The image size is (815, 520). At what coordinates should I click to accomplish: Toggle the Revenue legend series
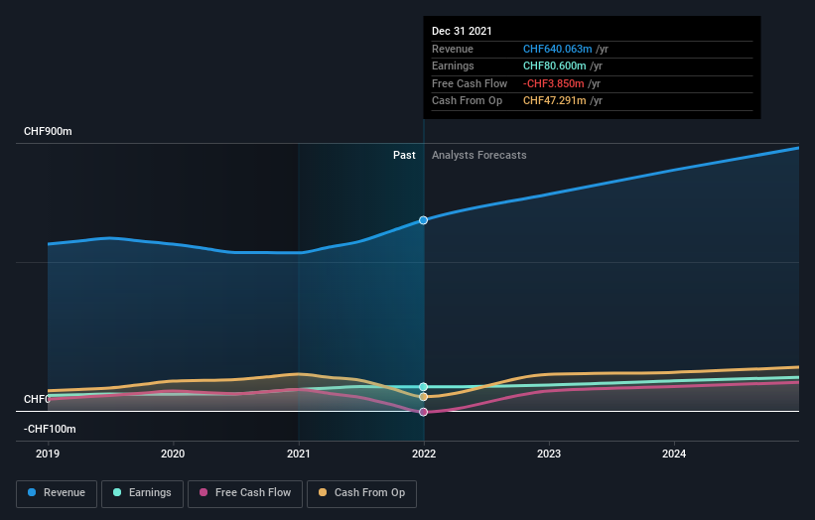[57, 493]
